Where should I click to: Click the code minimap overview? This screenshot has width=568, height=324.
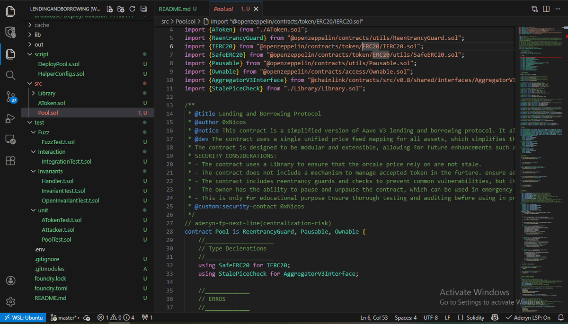click(541, 166)
